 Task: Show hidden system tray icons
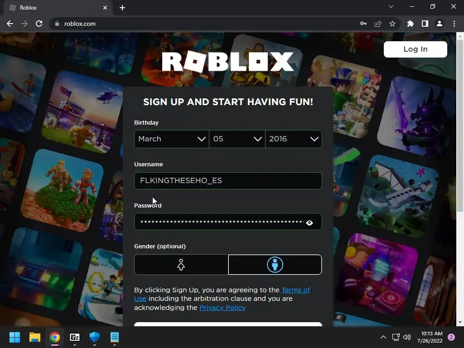coord(383,337)
